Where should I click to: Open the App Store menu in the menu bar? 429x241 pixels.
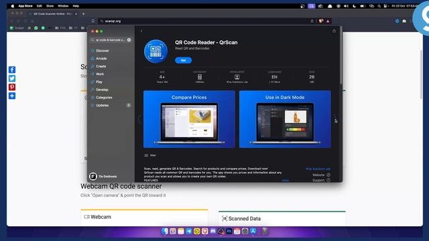[25, 6]
